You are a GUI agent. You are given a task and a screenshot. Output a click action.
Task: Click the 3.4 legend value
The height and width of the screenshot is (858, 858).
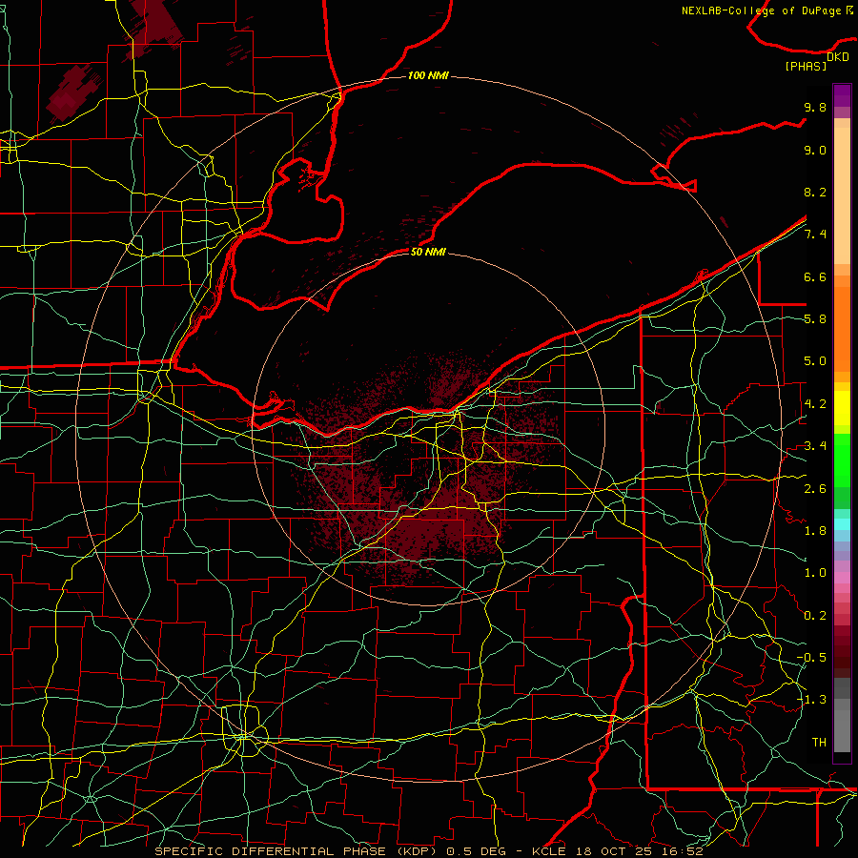pyautogui.click(x=815, y=446)
